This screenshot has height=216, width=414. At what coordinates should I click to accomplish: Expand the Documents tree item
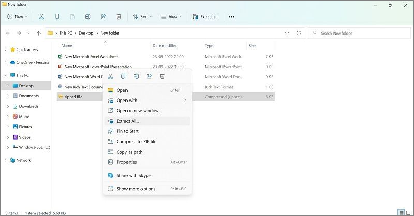[x=8, y=96]
